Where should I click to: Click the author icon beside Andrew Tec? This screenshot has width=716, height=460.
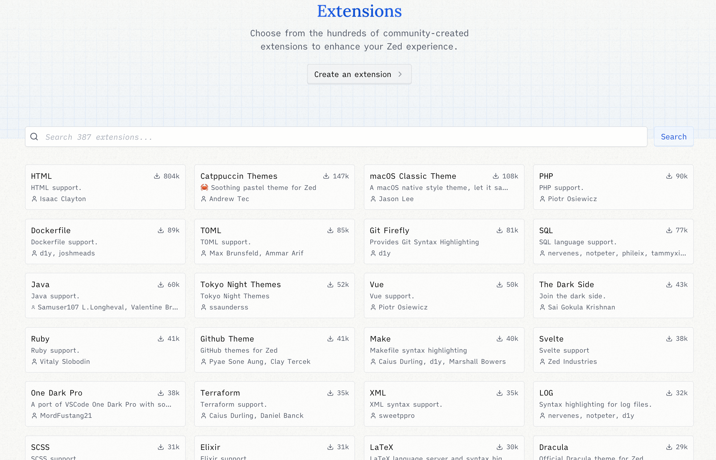[203, 199]
